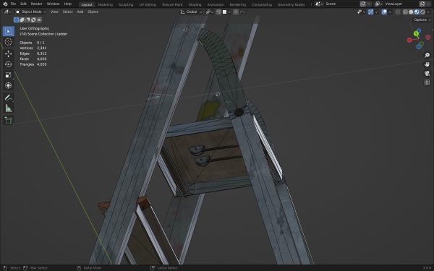Open the Window menu
The height and width of the screenshot is (271, 434).
(x=53, y=4)
